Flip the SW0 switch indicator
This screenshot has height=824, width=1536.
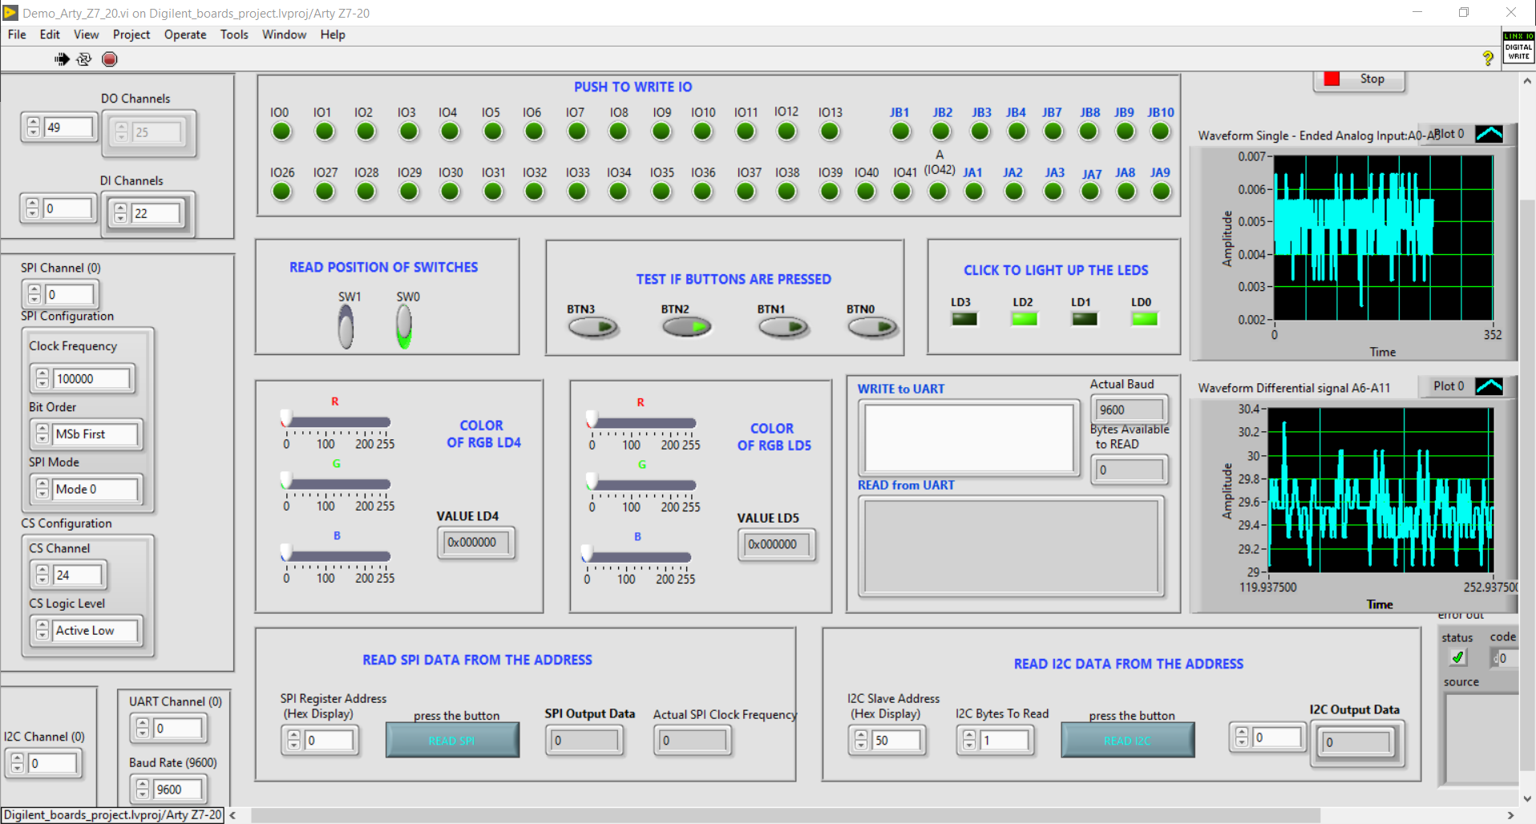[404, 327]
